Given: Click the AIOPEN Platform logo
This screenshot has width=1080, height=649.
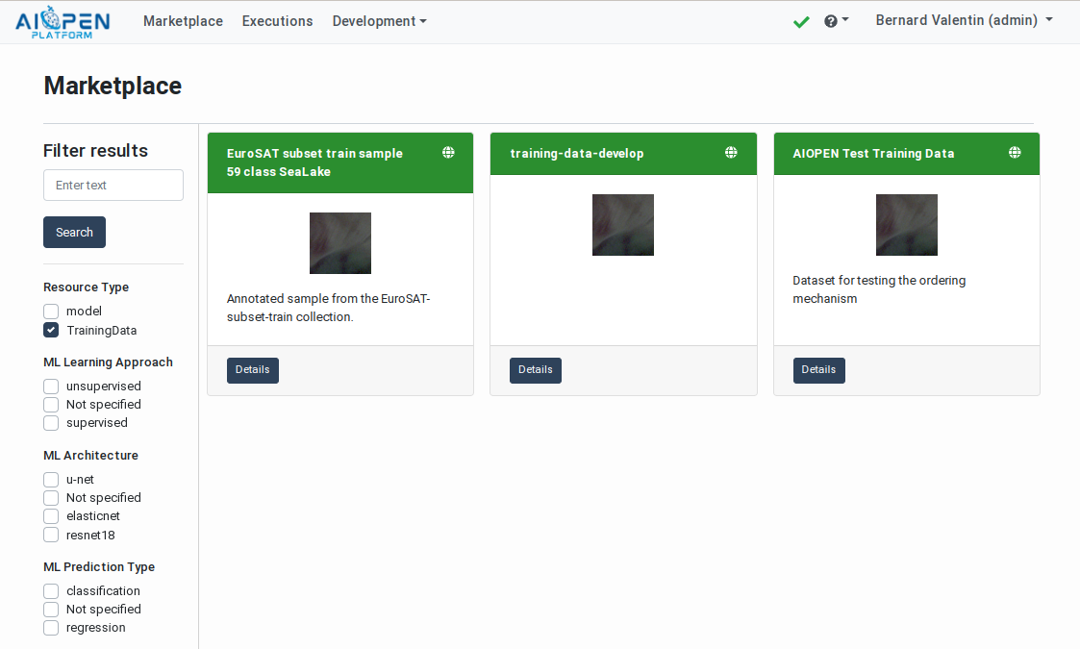Looking at the screenshot, I should pos(63,22).
